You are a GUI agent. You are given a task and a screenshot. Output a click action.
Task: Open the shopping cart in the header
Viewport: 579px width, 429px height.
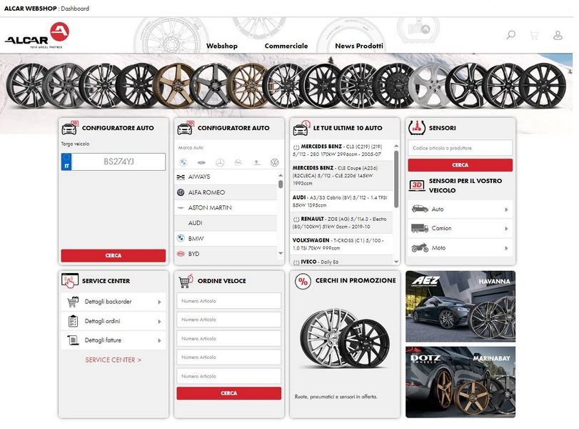click(x=534, y=35)
